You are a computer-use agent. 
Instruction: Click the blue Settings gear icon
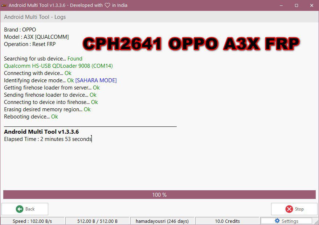click(277, 221)
